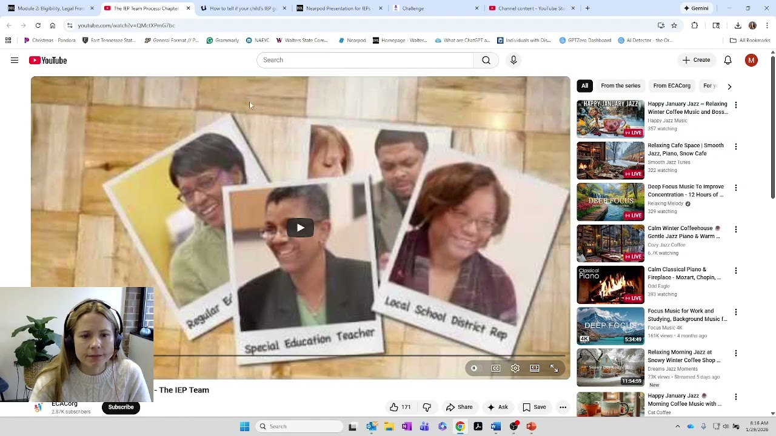776x436 pixels.
Task: Select the From ECACorg chip
Action: pos(672,86)
